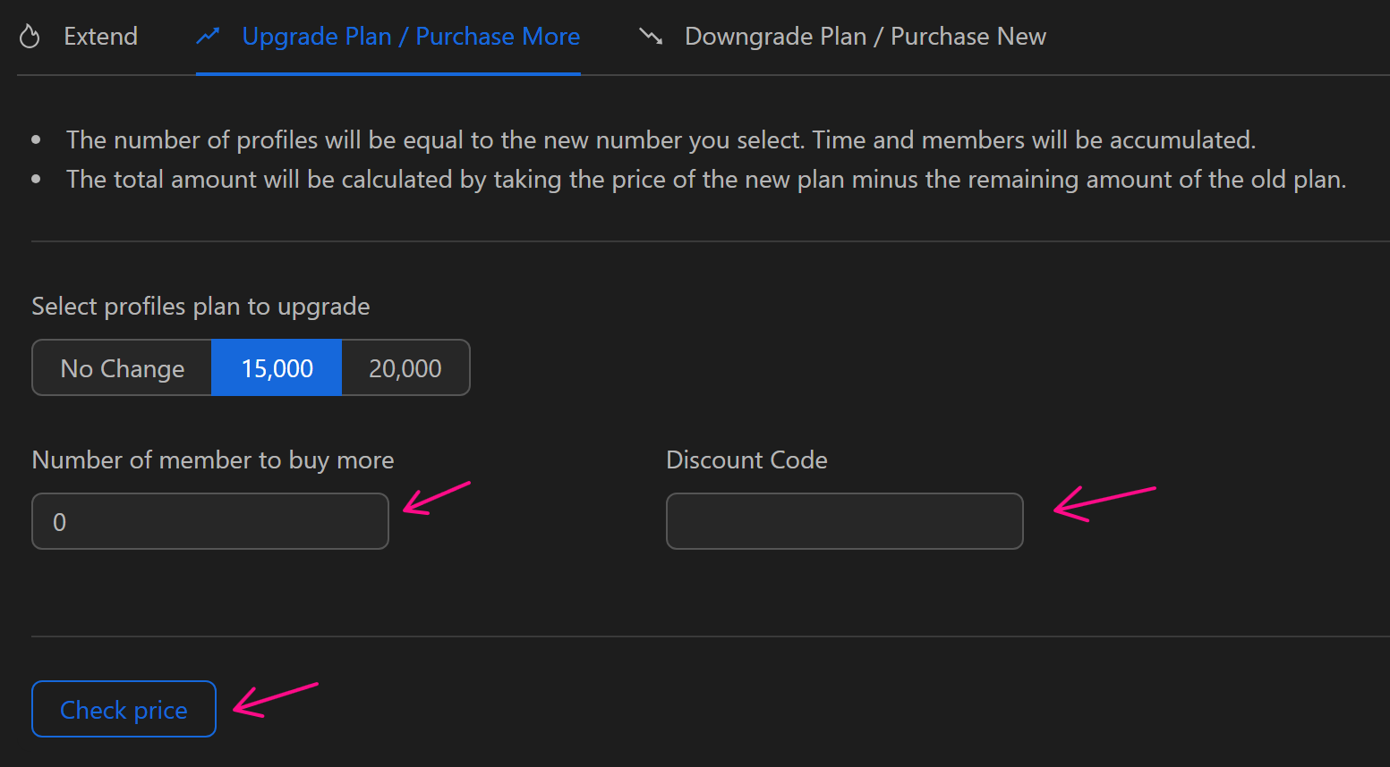Click the "Select profiles plan to upgrade" heading
This screenshot has width=1390, height=767.
[x=200, y=307]
